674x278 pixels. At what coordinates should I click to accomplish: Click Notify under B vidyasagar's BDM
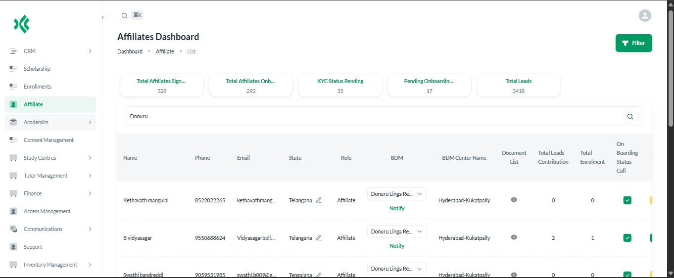pyautogui.click(x=397, y=246)
